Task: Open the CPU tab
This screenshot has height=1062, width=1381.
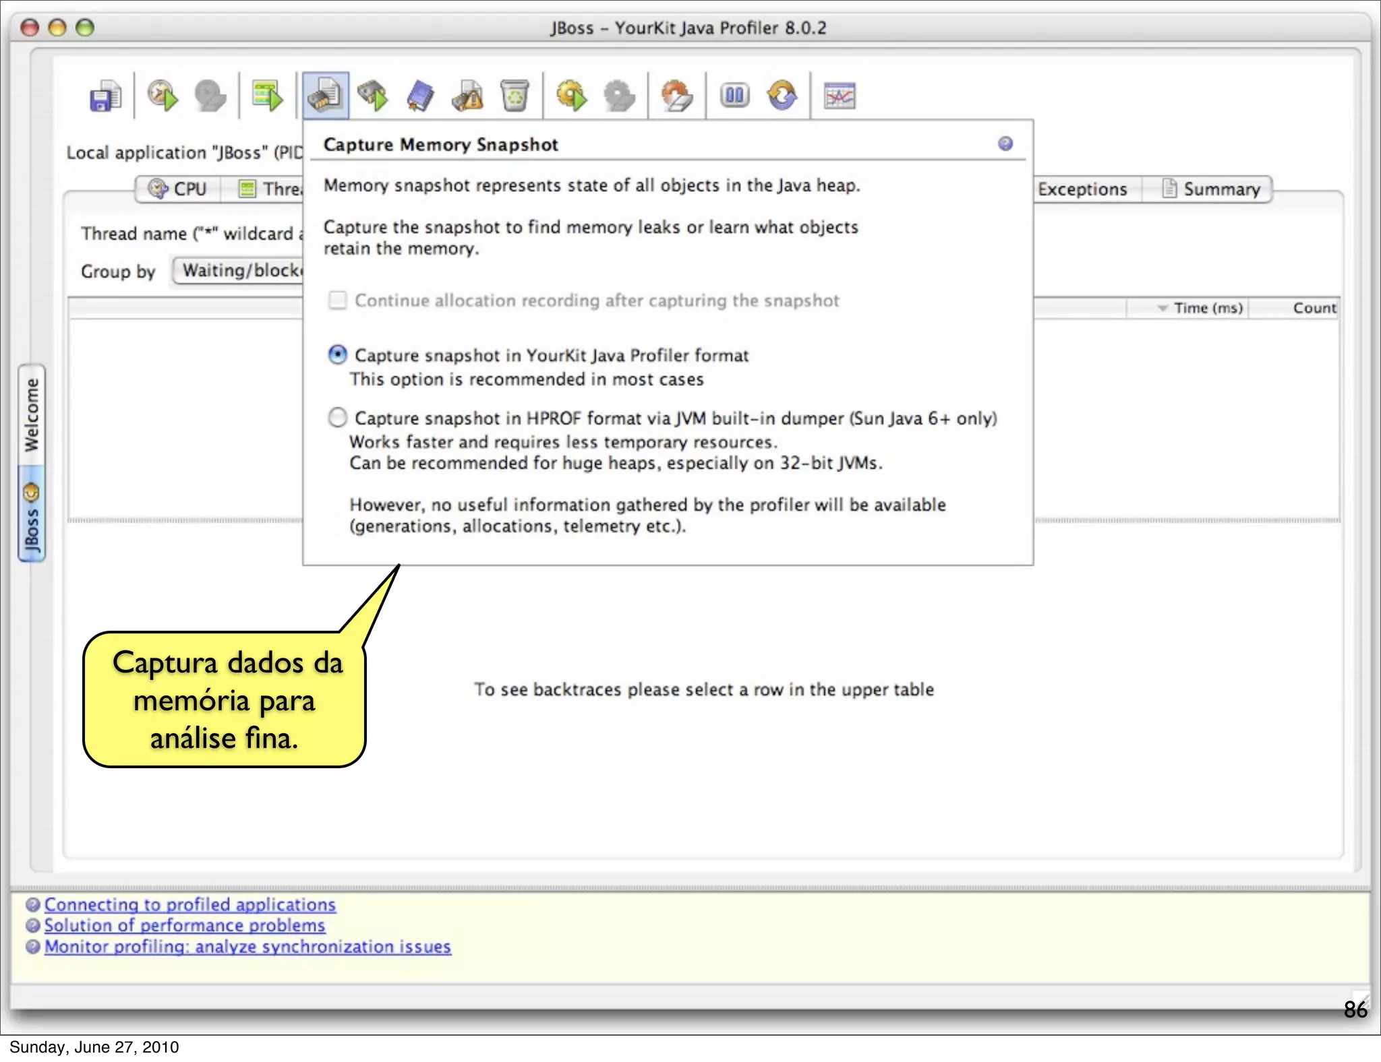Action: [178, 189]
